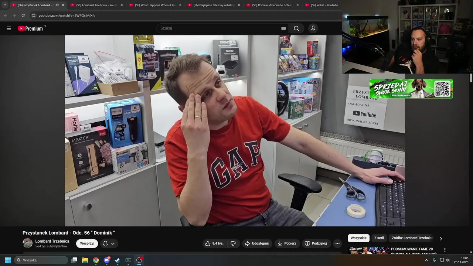The width and height of the screenshot is (473, 266).
Task: Open tab search dropdown arrow
Action: (5, 5)
